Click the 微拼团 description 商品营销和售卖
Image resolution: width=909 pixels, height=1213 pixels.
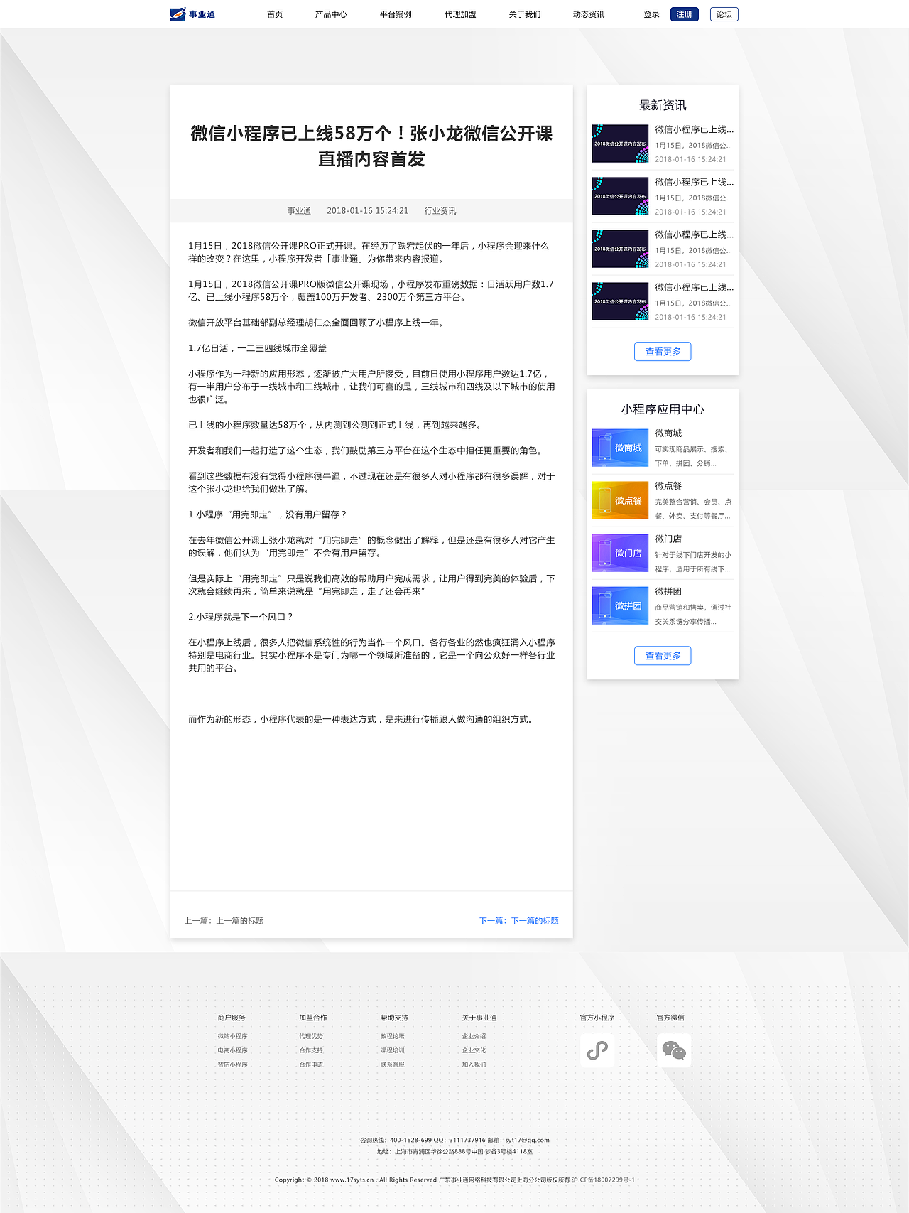(692, 615)
